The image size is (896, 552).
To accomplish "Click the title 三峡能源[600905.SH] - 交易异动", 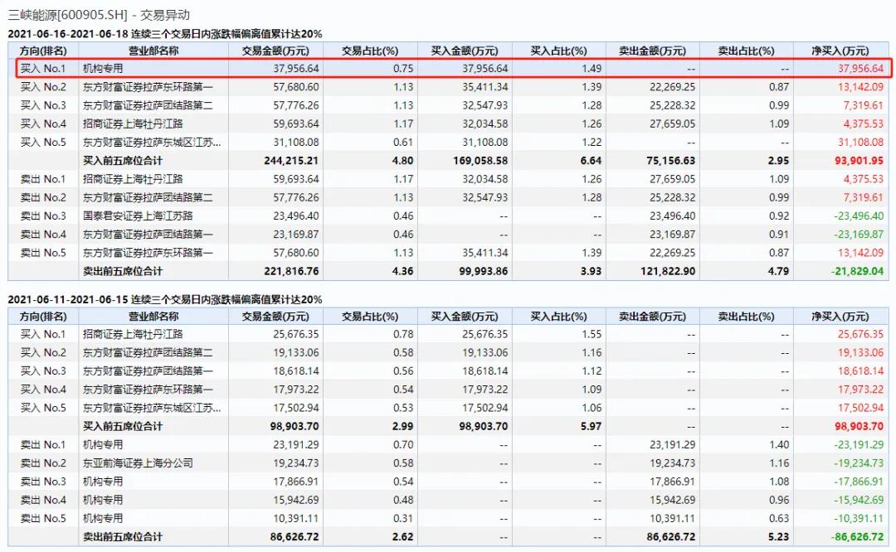I will 99,16.
